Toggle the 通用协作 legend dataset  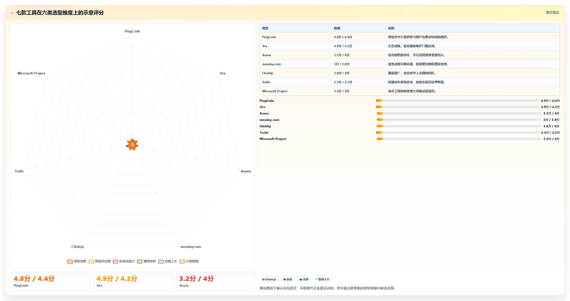tap(147, 261)
